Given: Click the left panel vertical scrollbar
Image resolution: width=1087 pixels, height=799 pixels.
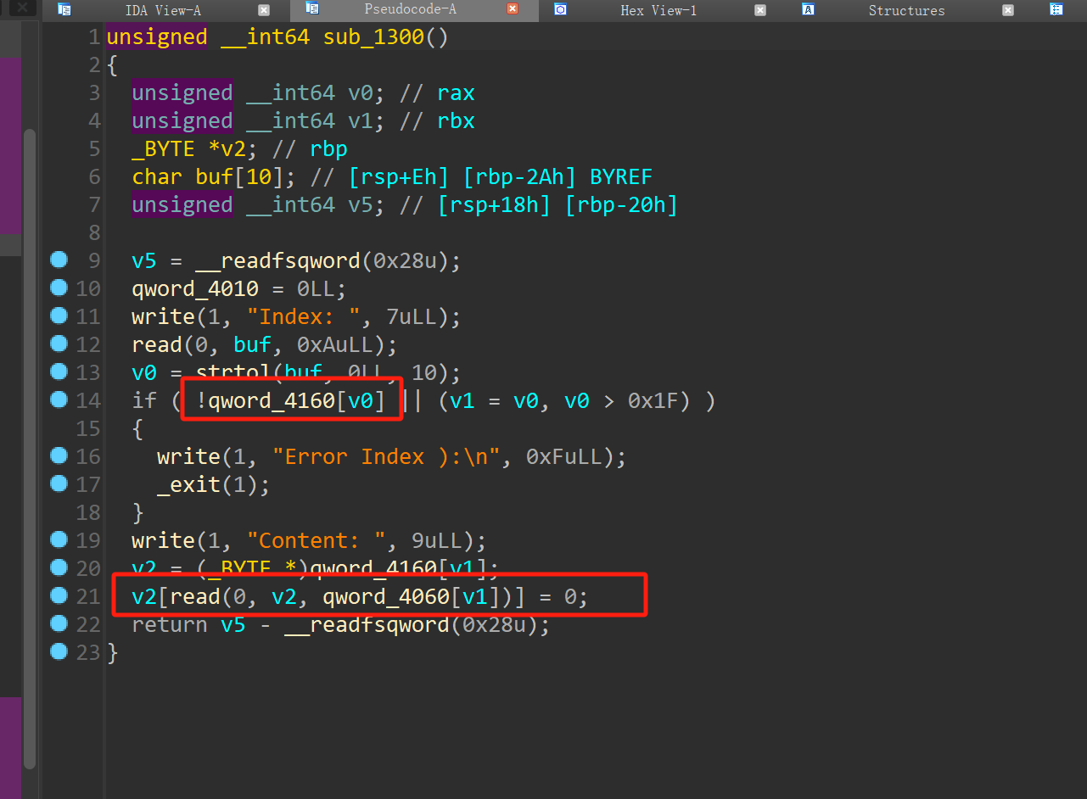Looking at the screenshot, I should click(x=30, y=424).
